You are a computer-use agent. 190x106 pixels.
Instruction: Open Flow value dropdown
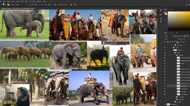pos(52,5)
